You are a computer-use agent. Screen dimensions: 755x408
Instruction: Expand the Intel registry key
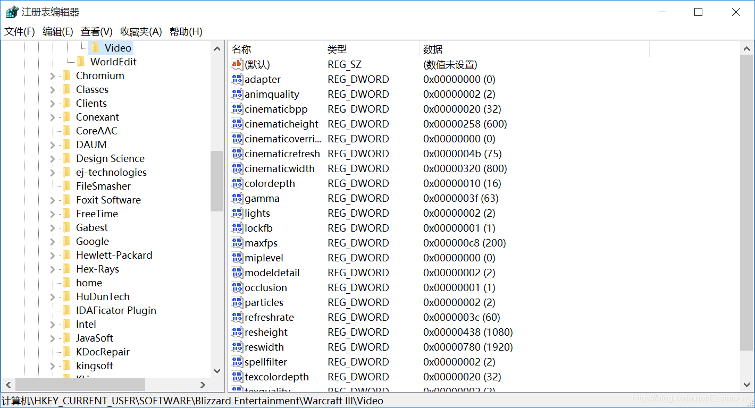53,325
